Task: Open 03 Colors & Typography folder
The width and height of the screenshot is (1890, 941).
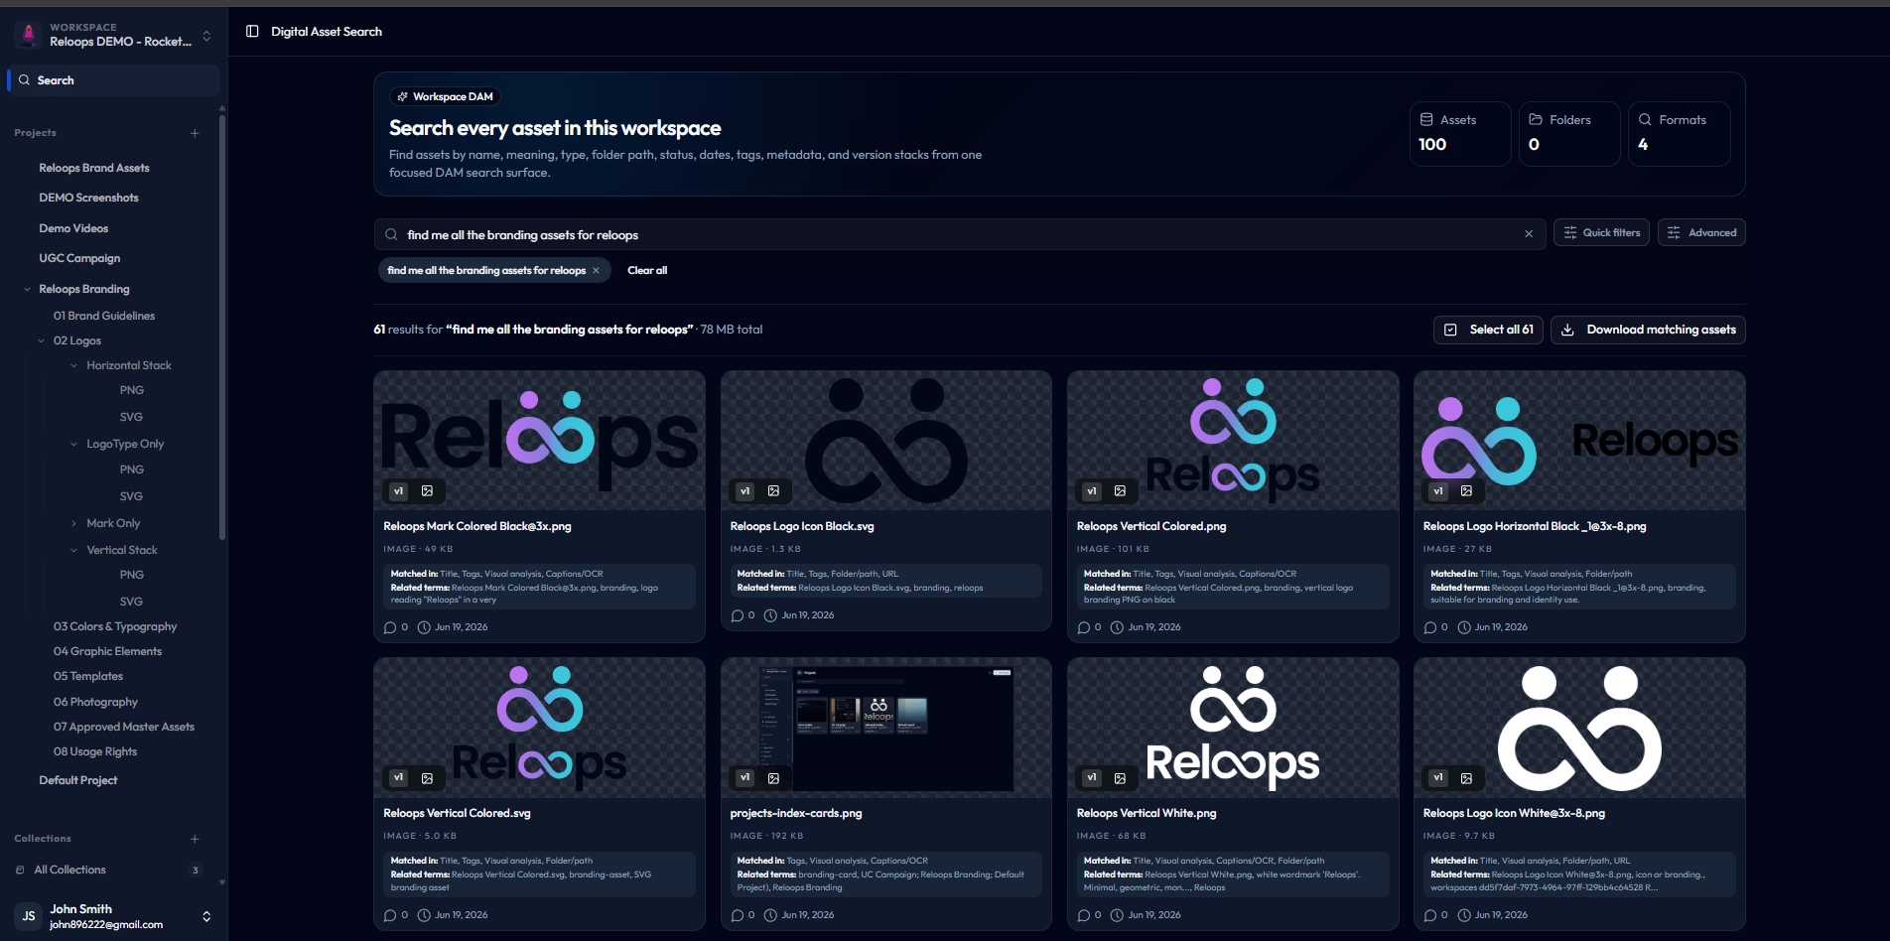Action: click(115, 626)
